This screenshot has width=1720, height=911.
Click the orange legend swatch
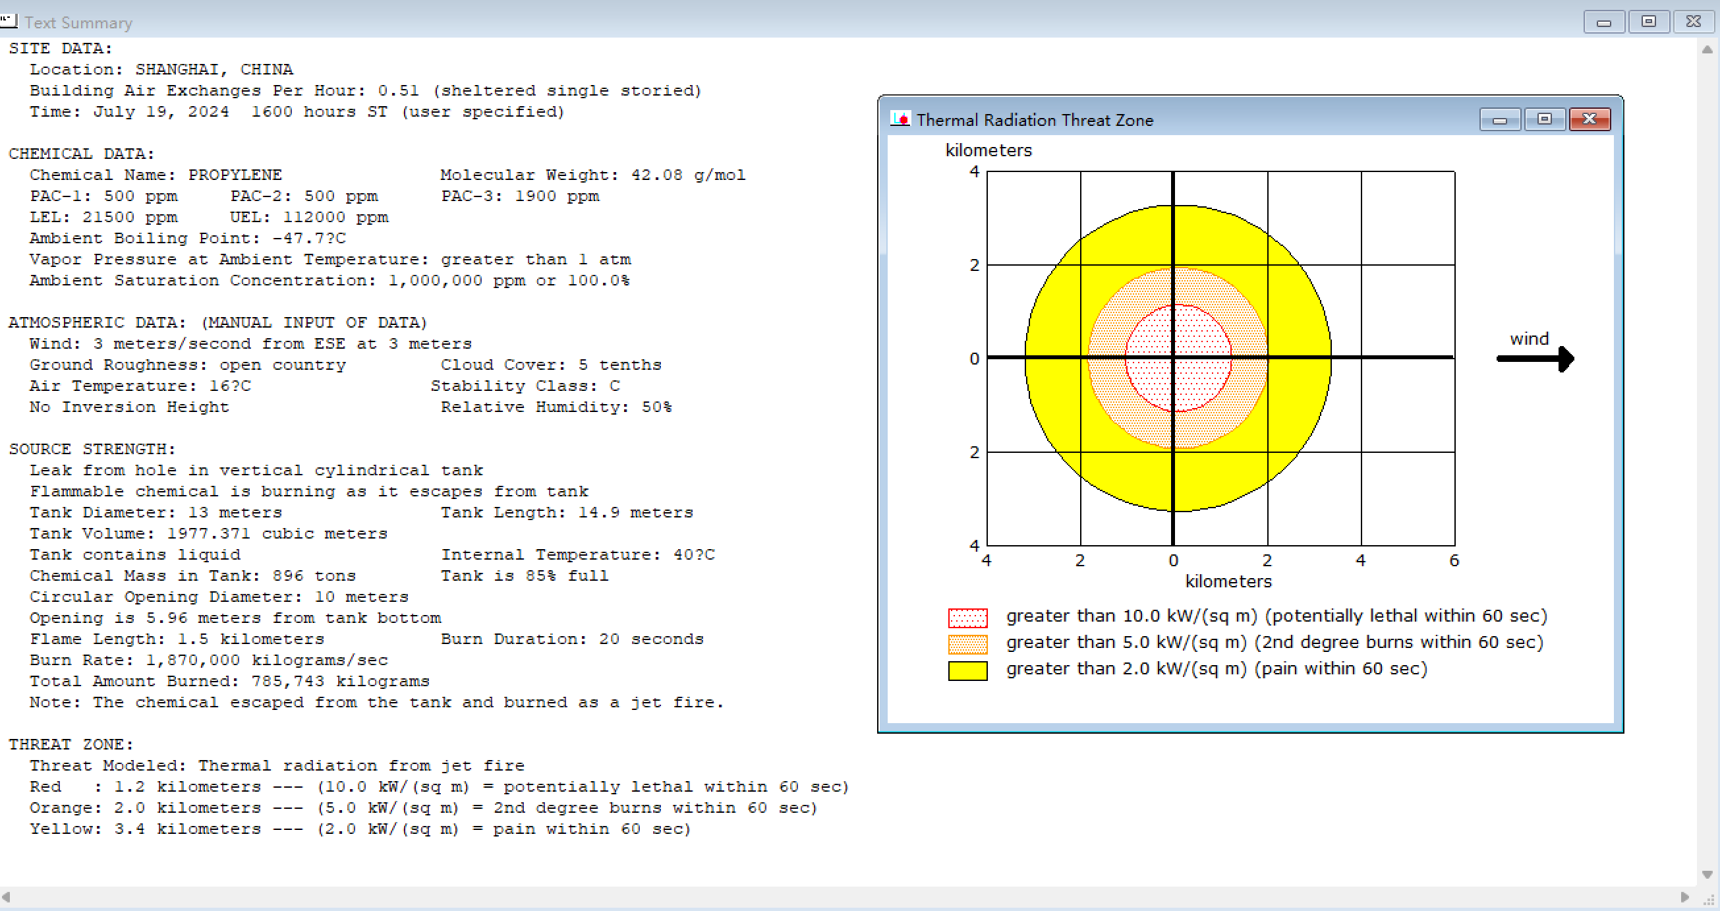[967, 644]
